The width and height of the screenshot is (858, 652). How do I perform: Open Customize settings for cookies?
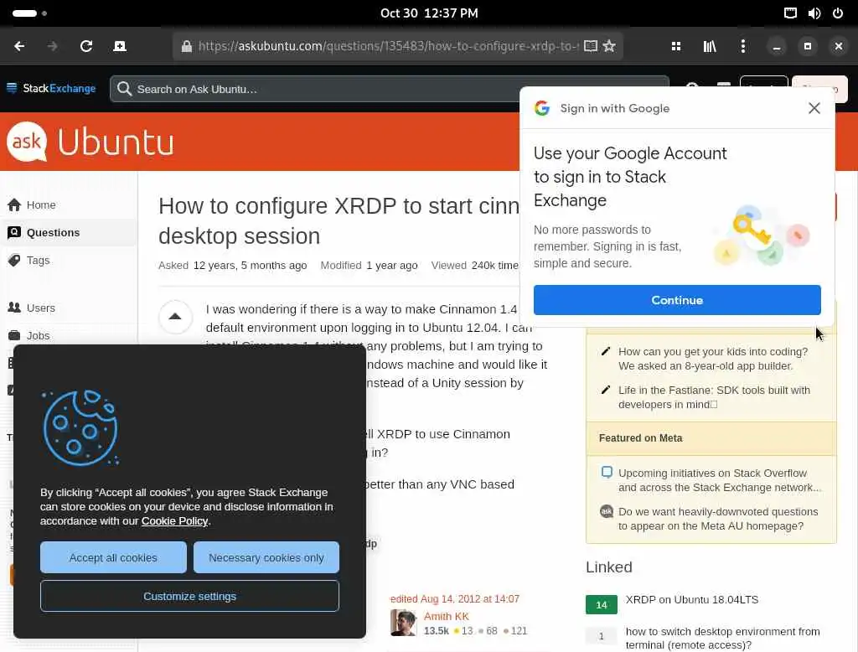point(189,596)
